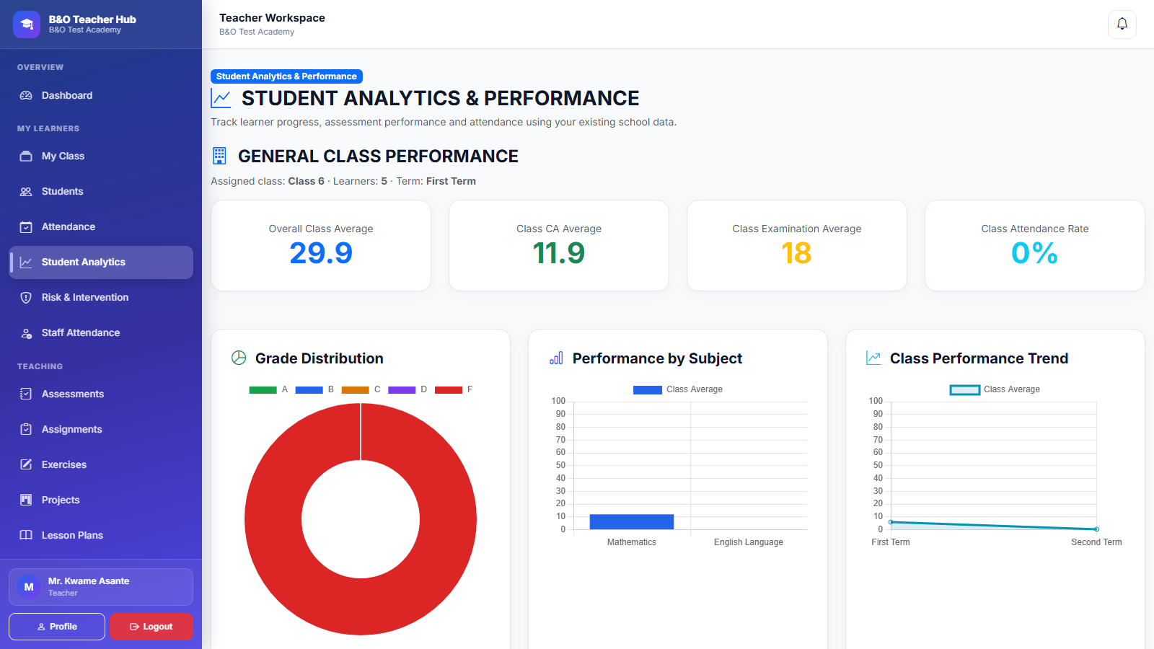The image size is (1154, 649).
Task: Open the Students section
Action: click(x=101, y=191)
